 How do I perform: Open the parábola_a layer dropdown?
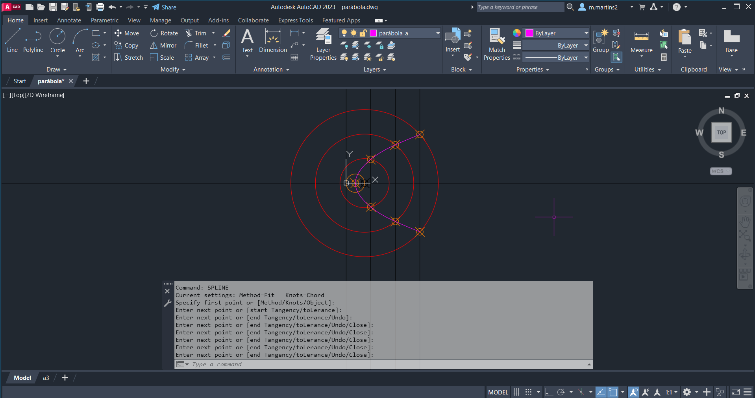point(437,33)
